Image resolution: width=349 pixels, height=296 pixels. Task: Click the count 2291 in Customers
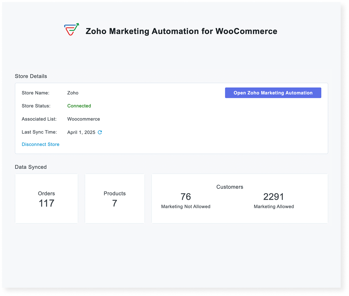[x=273, y=197]
